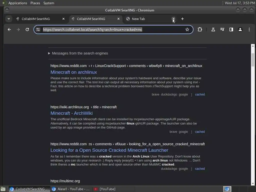Click the workspace switcher in bottom panel
The width and height of the screenshot is (256, 192).
(x=227, y=189)
